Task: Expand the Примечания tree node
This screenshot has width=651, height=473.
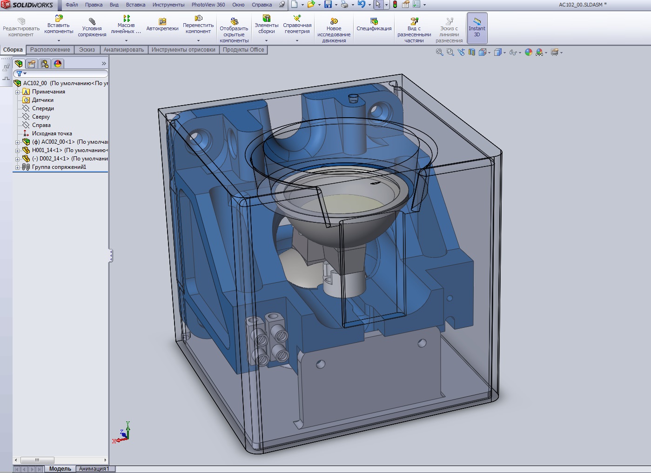Action: point(18,92)
